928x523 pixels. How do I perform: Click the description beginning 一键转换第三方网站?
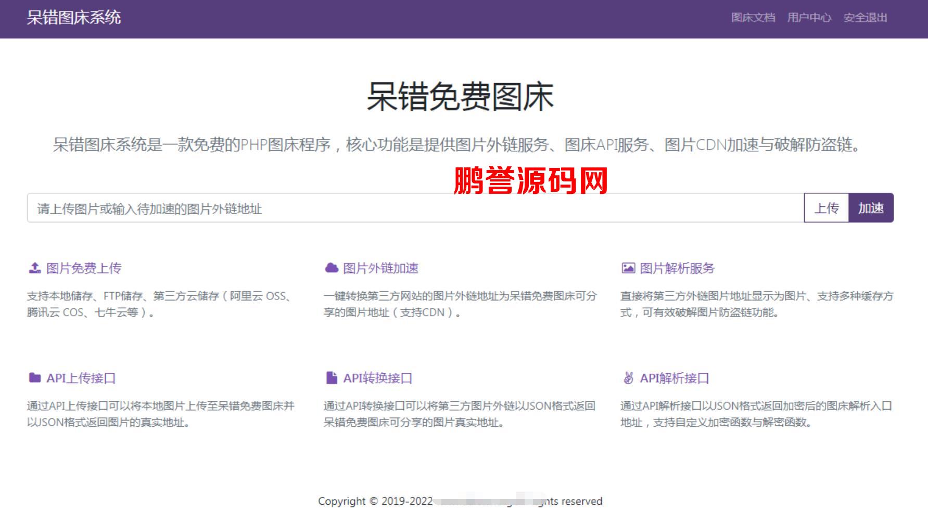460,304
